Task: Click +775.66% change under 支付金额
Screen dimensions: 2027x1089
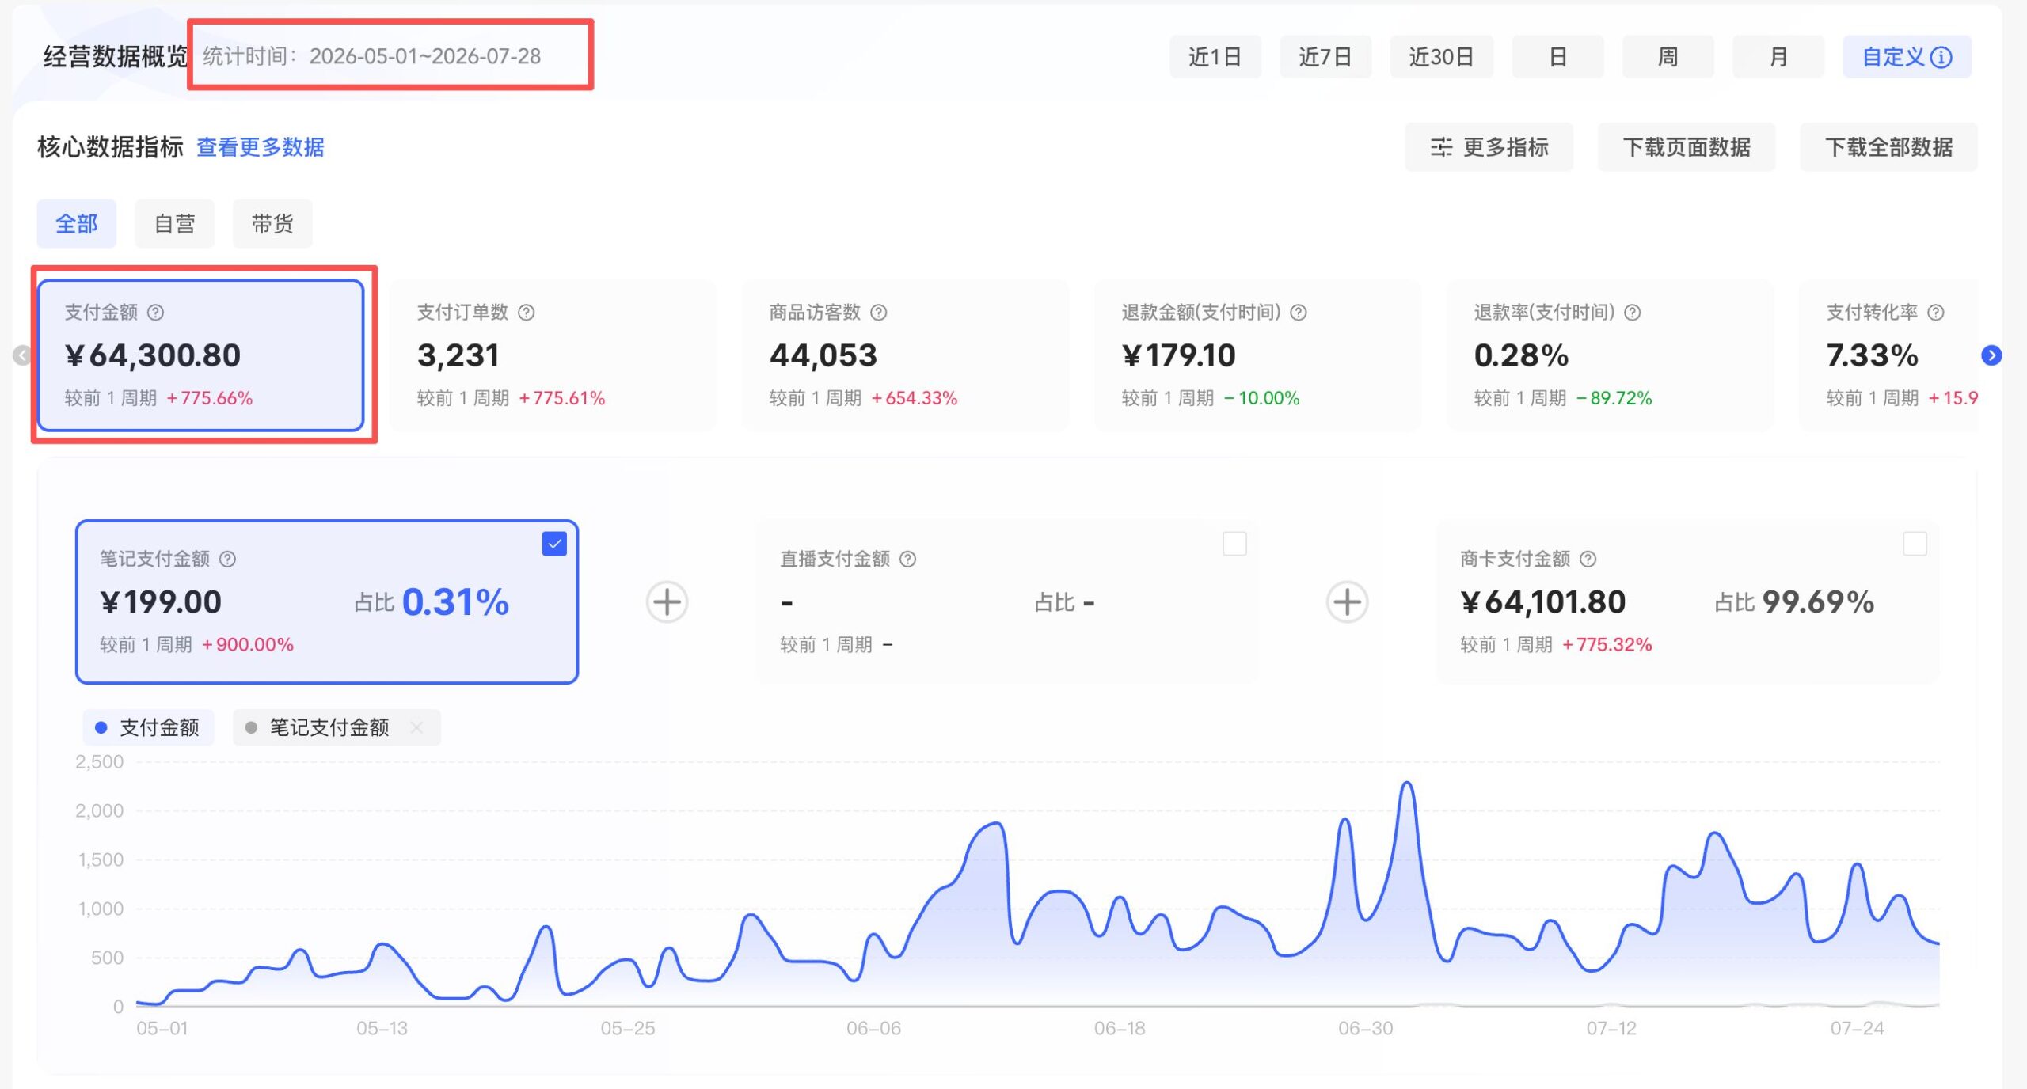Action: coord(209,398)
